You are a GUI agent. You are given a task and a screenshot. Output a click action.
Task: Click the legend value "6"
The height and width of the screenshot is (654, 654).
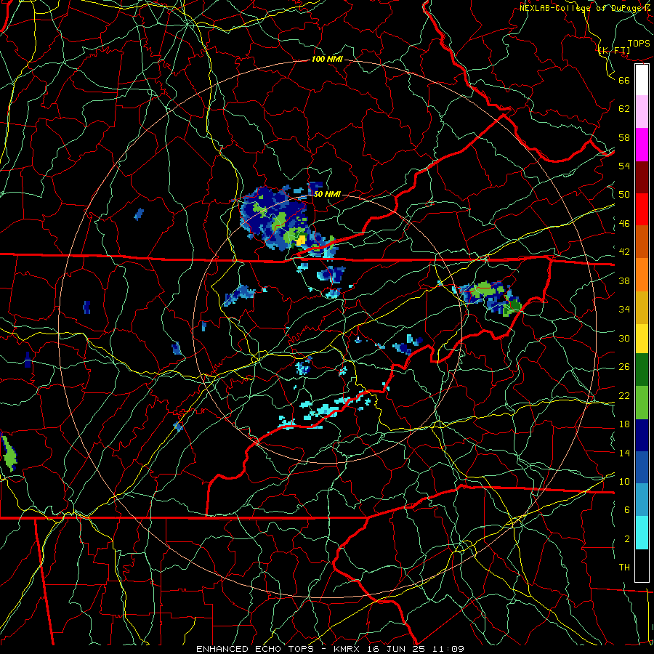(627, 509)
